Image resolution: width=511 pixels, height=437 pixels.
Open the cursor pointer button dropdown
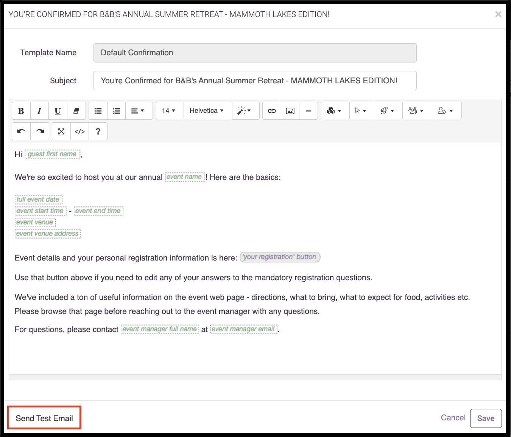pyautogui.click(x=362, y=111)
